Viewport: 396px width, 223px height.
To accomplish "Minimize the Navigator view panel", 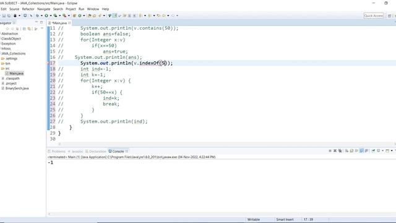I will pos(36,22).
